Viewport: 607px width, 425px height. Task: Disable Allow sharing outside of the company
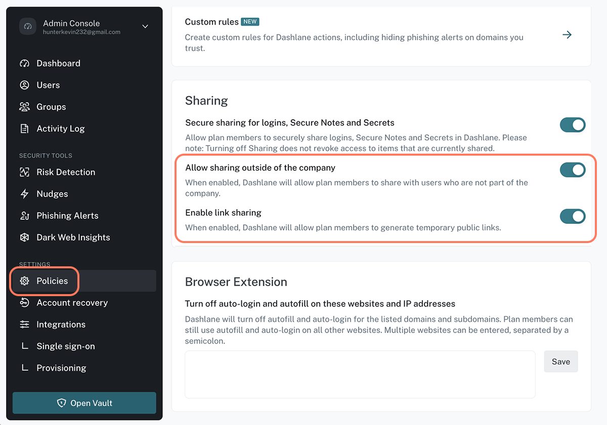tap(573, 170)
